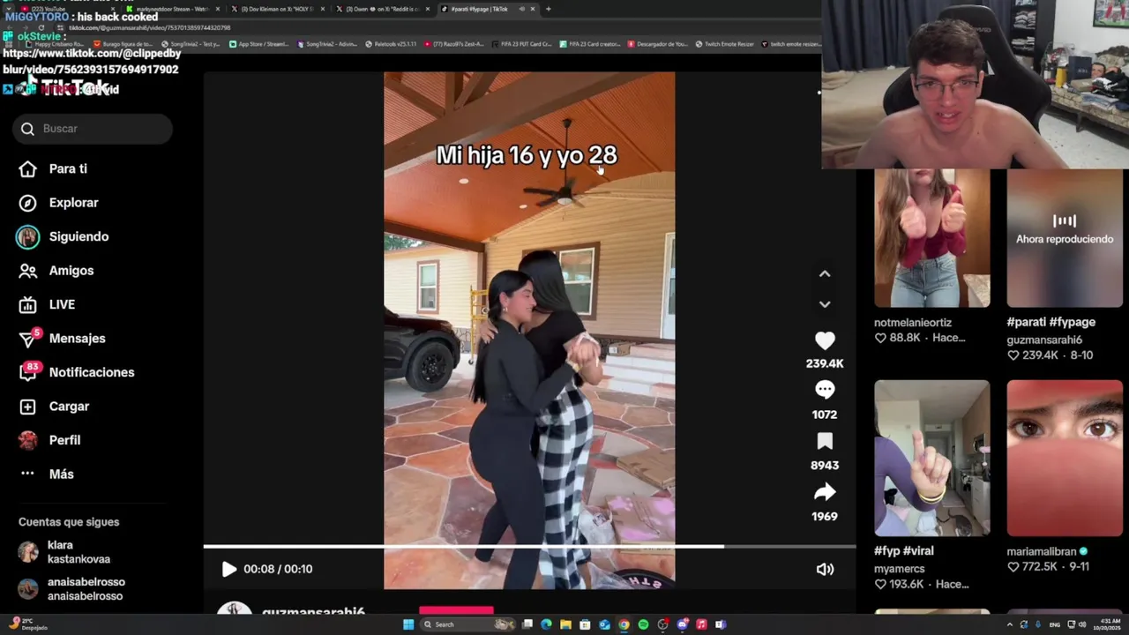Open the Paletools v25.1.11 bookmark
Image resolution: width=1129 pixels, height=635 pixels.
[391, 43]
